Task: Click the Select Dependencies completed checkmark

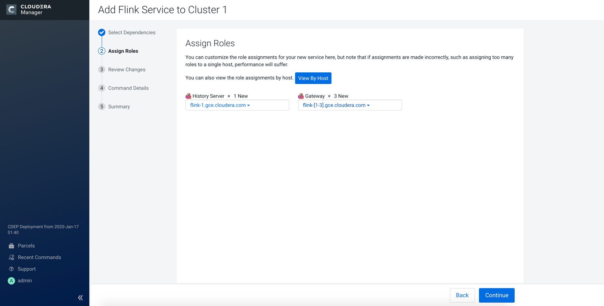Action: click(102, 33)
